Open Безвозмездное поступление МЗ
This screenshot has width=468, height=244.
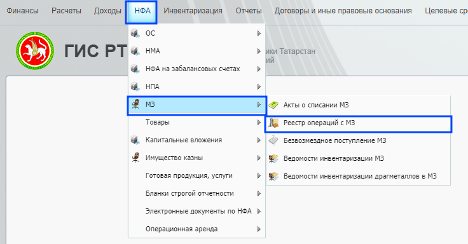pyautogui.click(x=358, y=140)
